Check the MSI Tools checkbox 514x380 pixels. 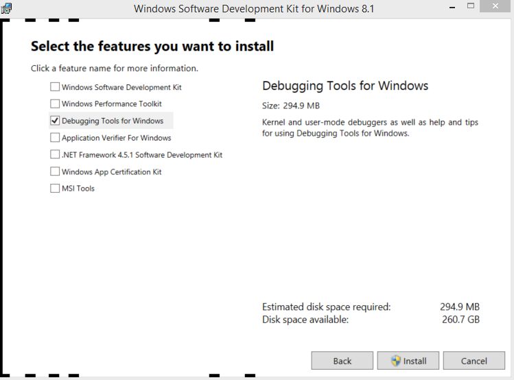(x=55, y=189)
